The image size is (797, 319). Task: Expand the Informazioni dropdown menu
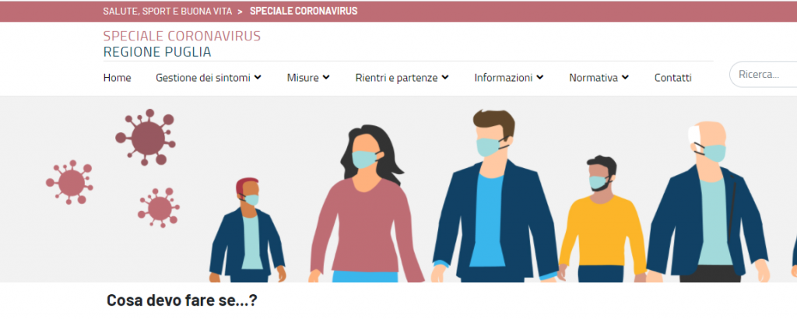(509, 78)
